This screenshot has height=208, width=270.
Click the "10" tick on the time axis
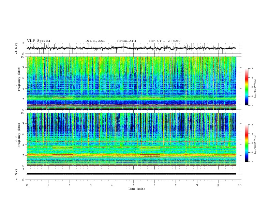240,185
